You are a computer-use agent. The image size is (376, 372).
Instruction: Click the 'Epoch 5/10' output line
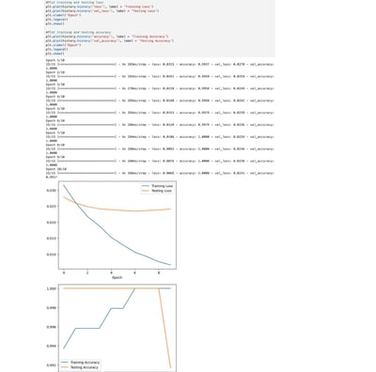tap(55, 109)
